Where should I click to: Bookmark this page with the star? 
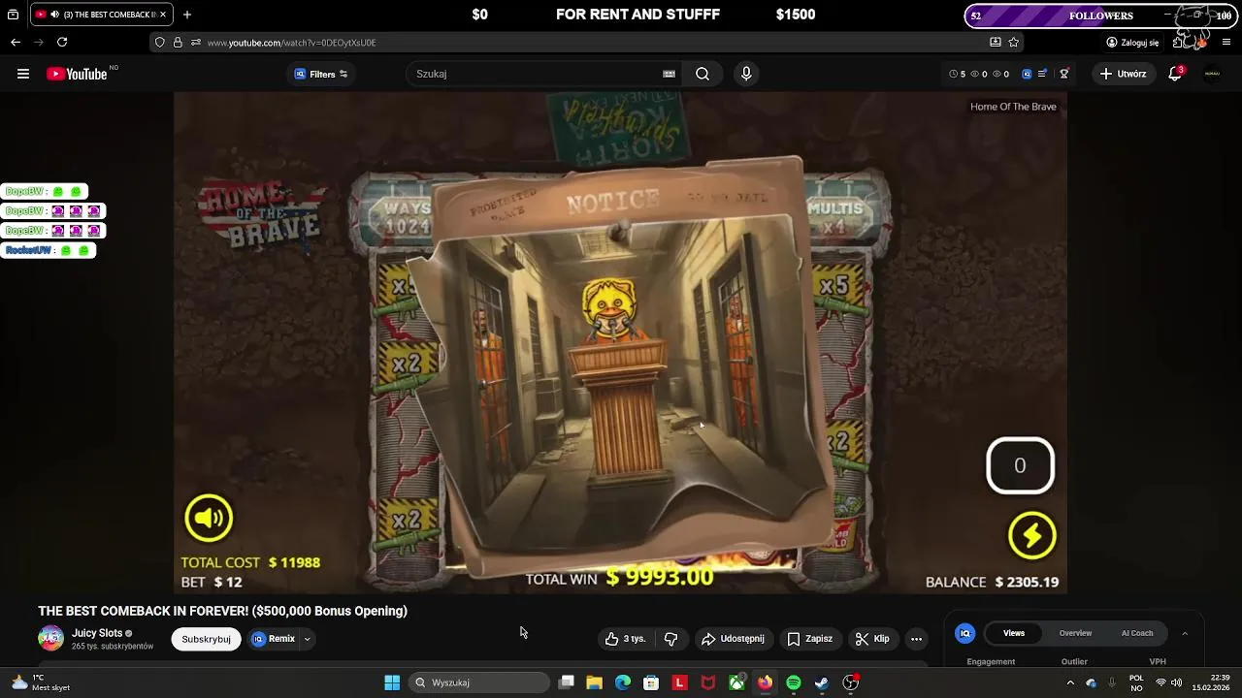tap(1014, 43)
